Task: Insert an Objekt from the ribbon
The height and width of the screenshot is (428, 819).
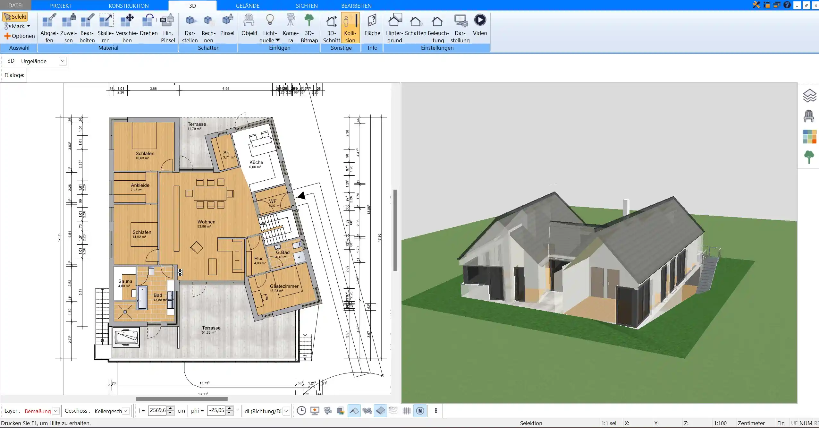Action: click(249, 25)
